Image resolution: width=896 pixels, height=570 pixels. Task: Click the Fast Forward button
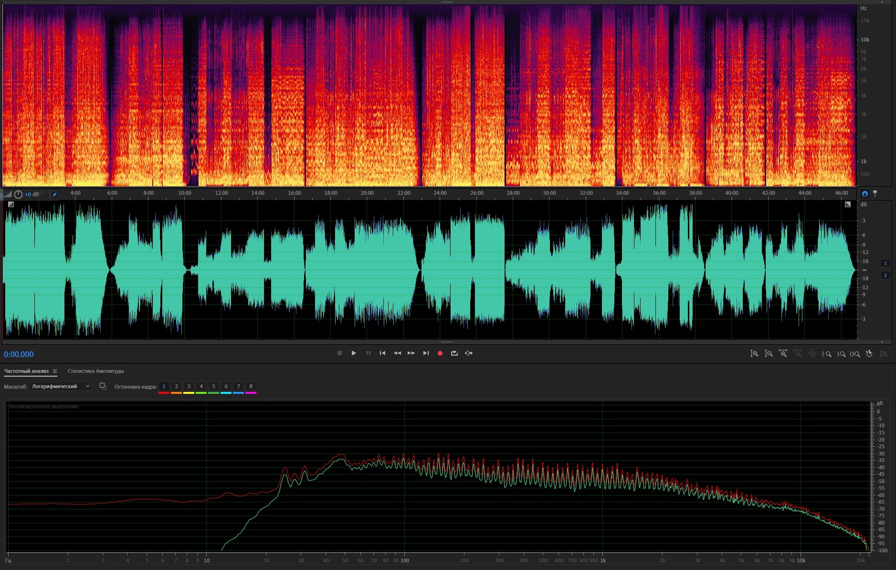[411, 353]
